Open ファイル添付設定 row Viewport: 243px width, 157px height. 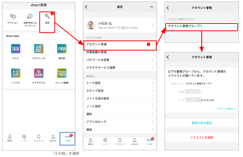120,98
